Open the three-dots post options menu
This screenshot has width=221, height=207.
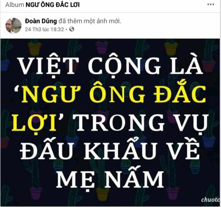pos(211,5)
